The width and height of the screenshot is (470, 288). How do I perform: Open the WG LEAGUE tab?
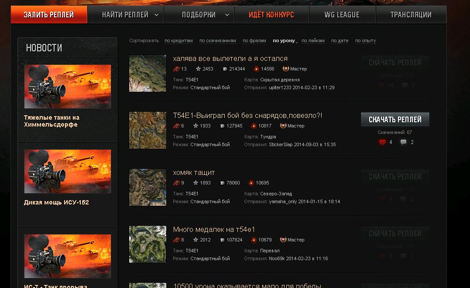342,15
